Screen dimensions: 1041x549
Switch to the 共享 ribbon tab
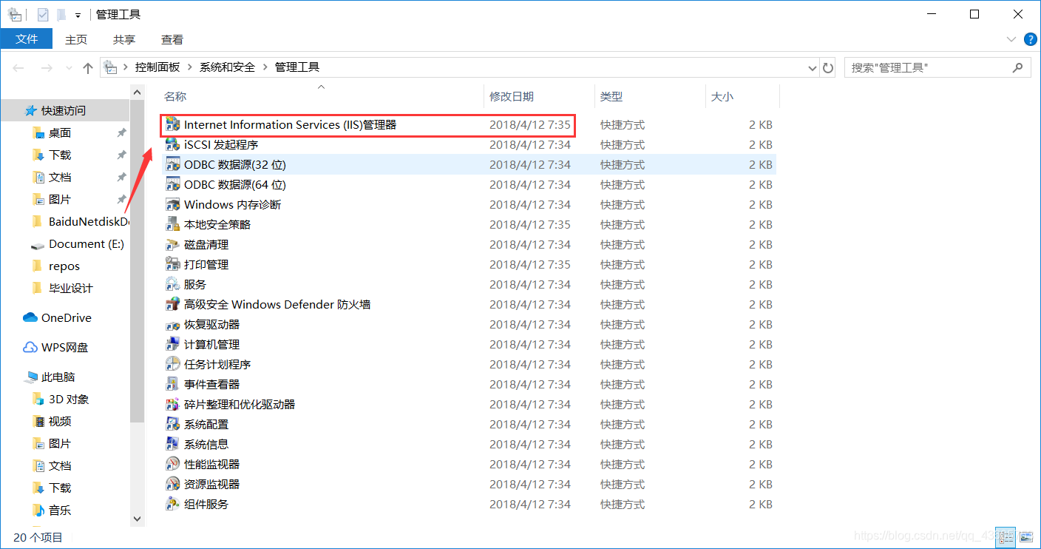point(124,39)
